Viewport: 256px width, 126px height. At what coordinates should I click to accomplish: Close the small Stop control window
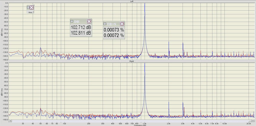pos(31,8)
